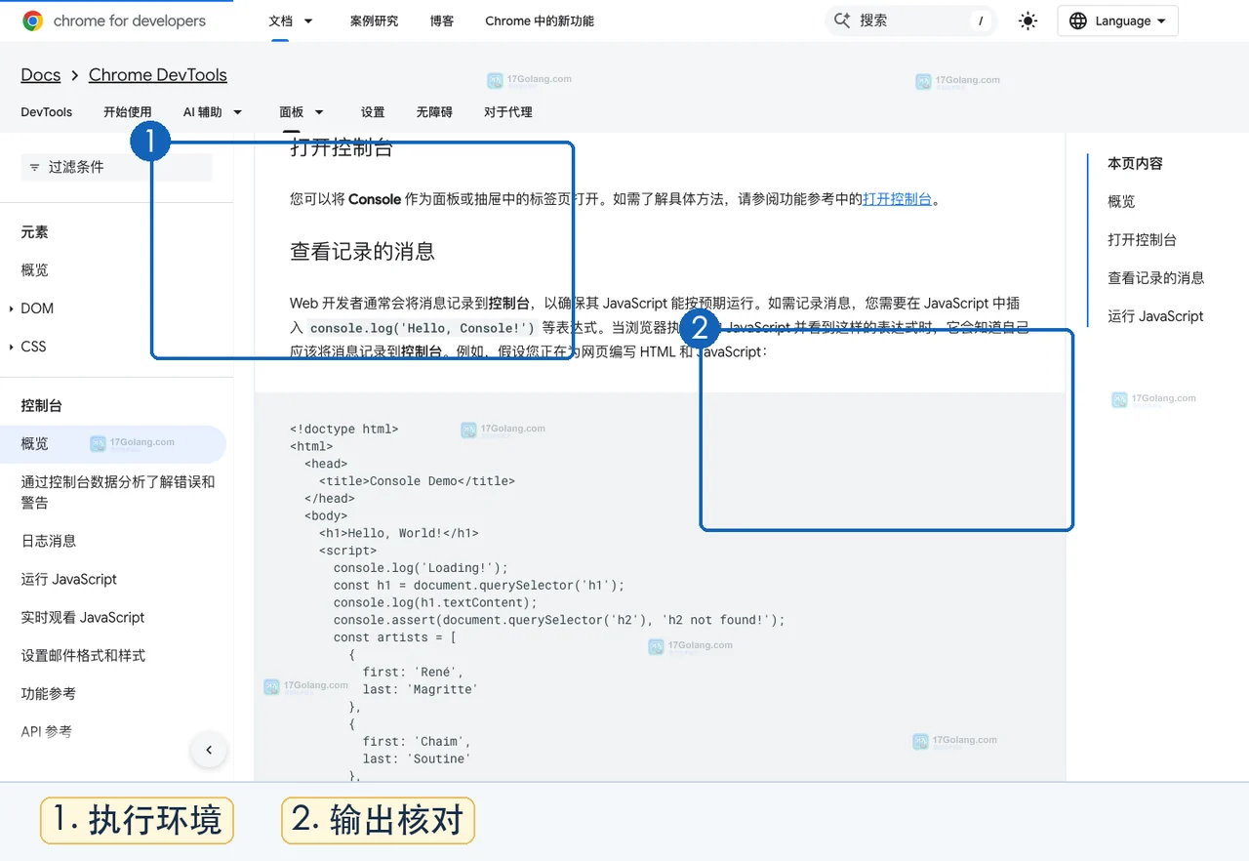Image resolution: width=1249 pixels, height=861 pixels.
Task: Open 功能参考 sidebar item
Action: click(x=49, y=693)
